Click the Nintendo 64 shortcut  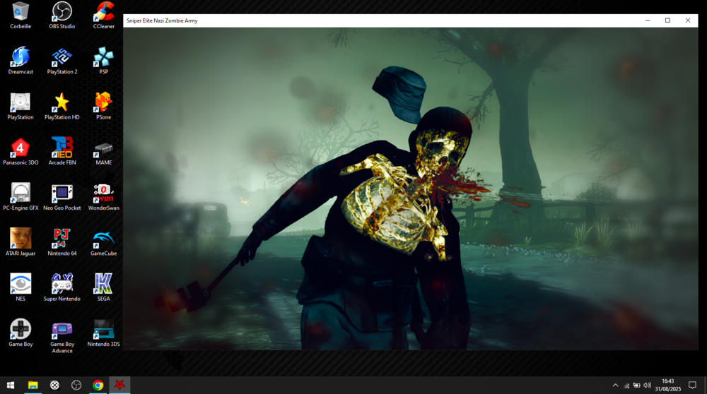(x=62, y=239)
